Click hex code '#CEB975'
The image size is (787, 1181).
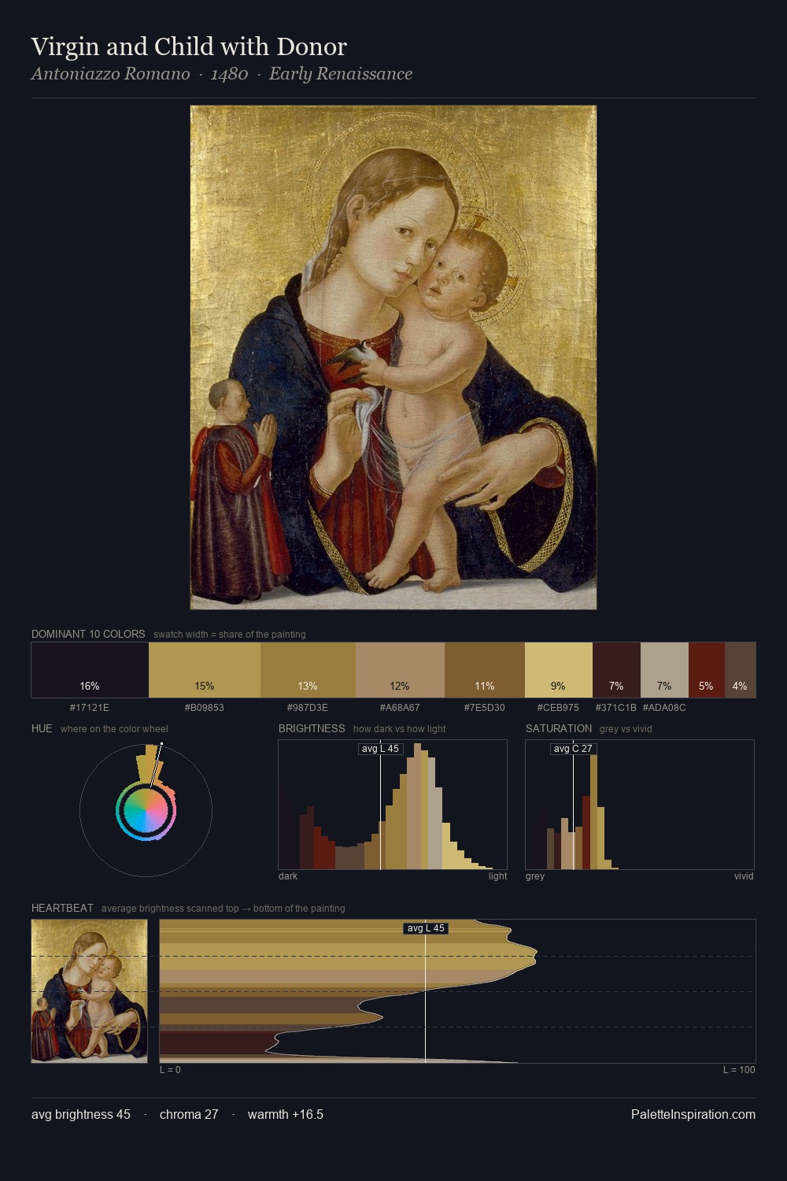(558, 708)
